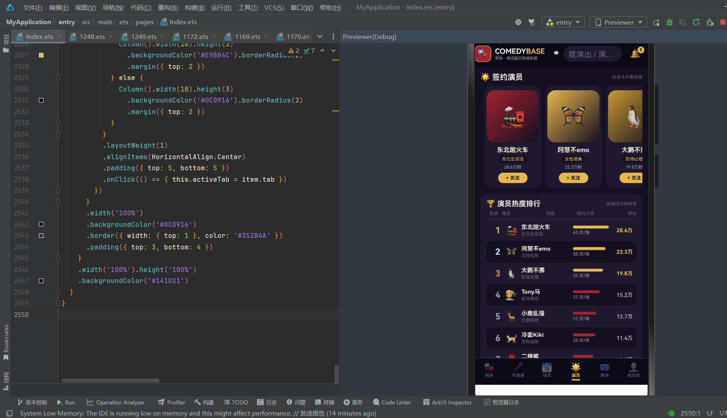This screenshot has height=418, width=727.
Task: Close the Index.ets editor tab
Action: [x=59, y=37]
